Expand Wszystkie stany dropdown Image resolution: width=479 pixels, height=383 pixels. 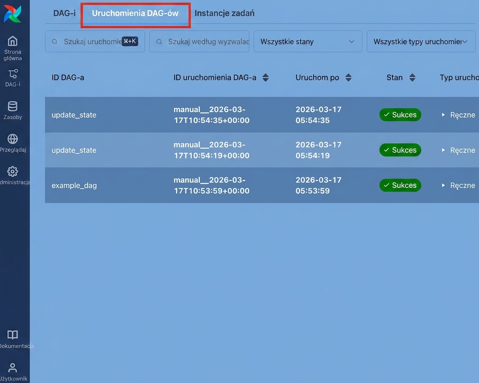coord(308,42)
